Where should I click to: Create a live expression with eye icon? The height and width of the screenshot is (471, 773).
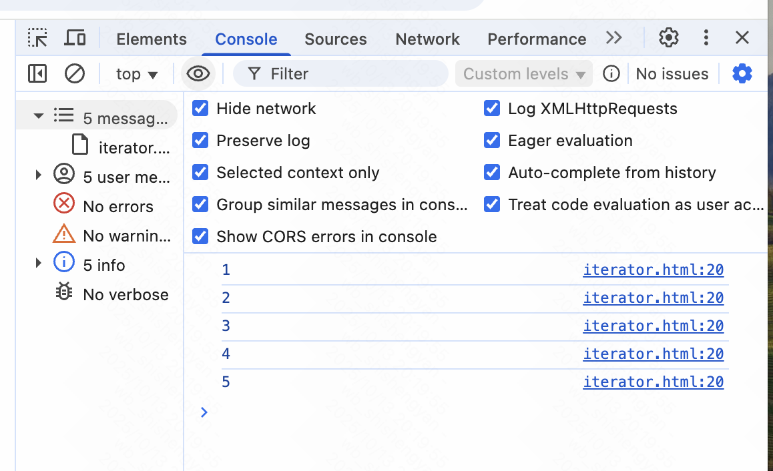(198, 73)
